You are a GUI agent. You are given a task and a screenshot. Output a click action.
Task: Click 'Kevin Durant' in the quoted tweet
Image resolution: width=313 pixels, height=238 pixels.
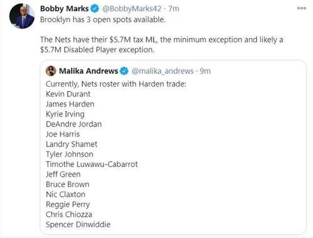coord(68,94)
